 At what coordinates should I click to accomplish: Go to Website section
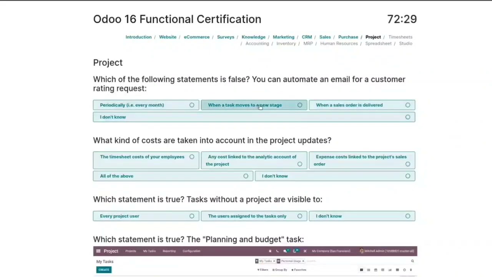(168, 37)
